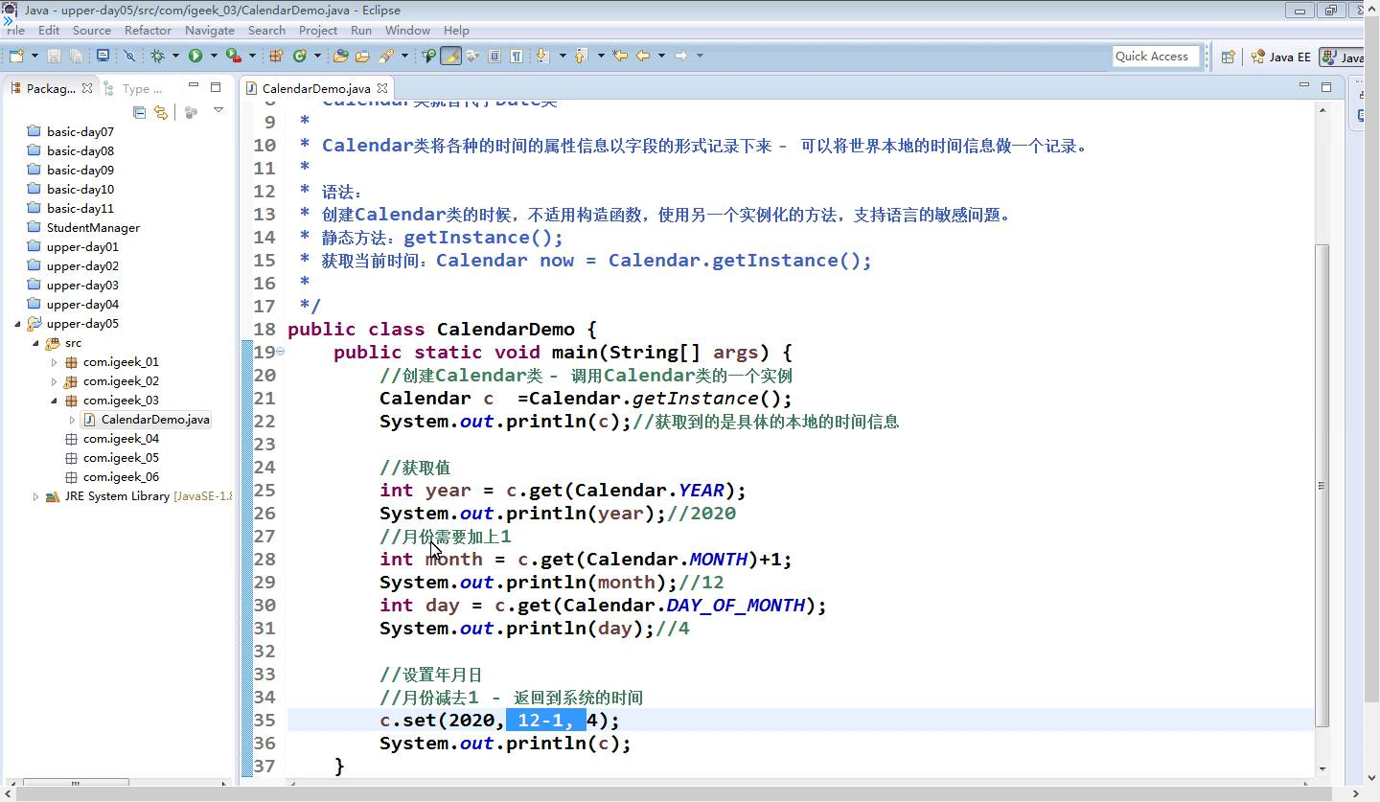
Task: Click the editor vertical scrollbar thumb
Action: point(1322,484)
